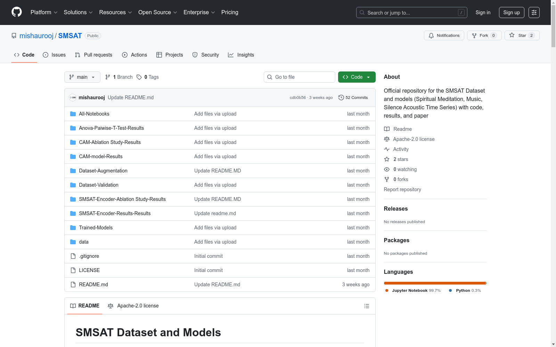Focus the Go to file search field
Viewport: 556px width, 347px height.
point(300,77)
